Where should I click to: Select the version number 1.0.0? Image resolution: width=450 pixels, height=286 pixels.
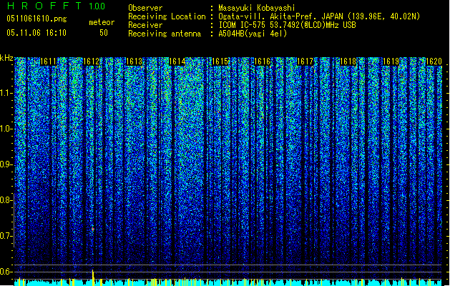(97, 6)
